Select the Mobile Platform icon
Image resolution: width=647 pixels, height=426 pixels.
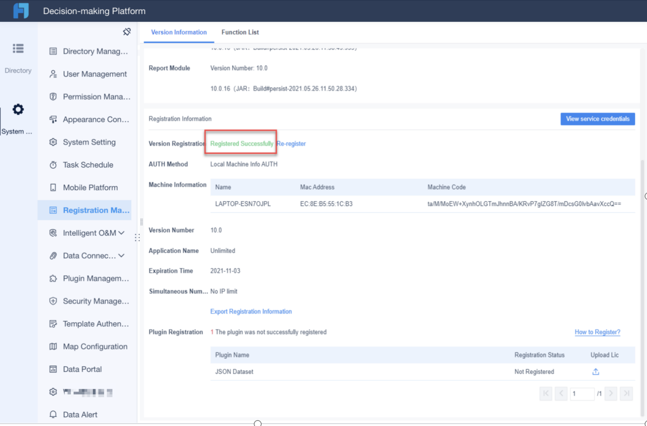[53, 187]
